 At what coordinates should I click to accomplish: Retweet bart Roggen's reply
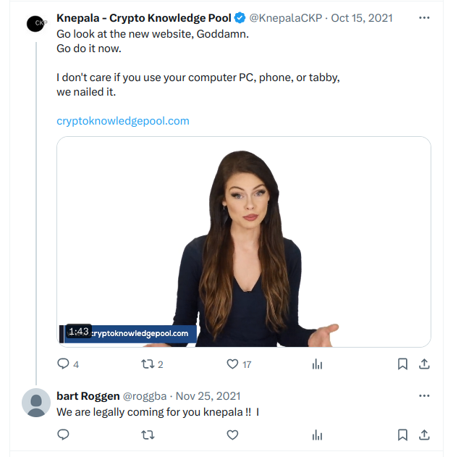point(148,435)
